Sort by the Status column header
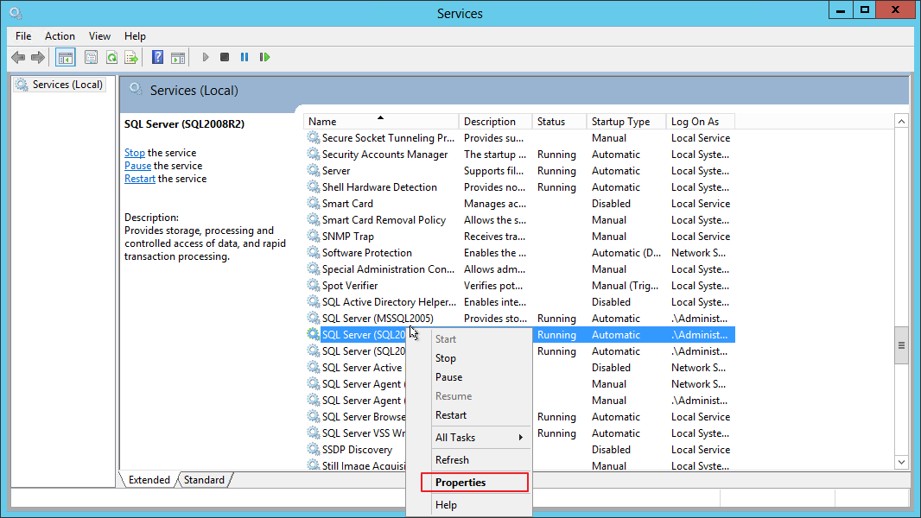 (559, 122)
